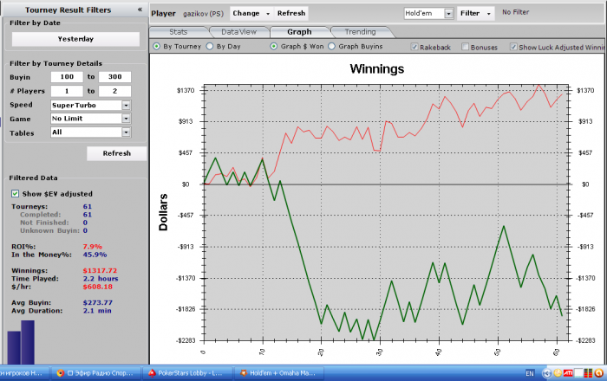Select the Graph tab
This screenshot has height=381, width=607.
pyautogui.click(x=299, y=32)
